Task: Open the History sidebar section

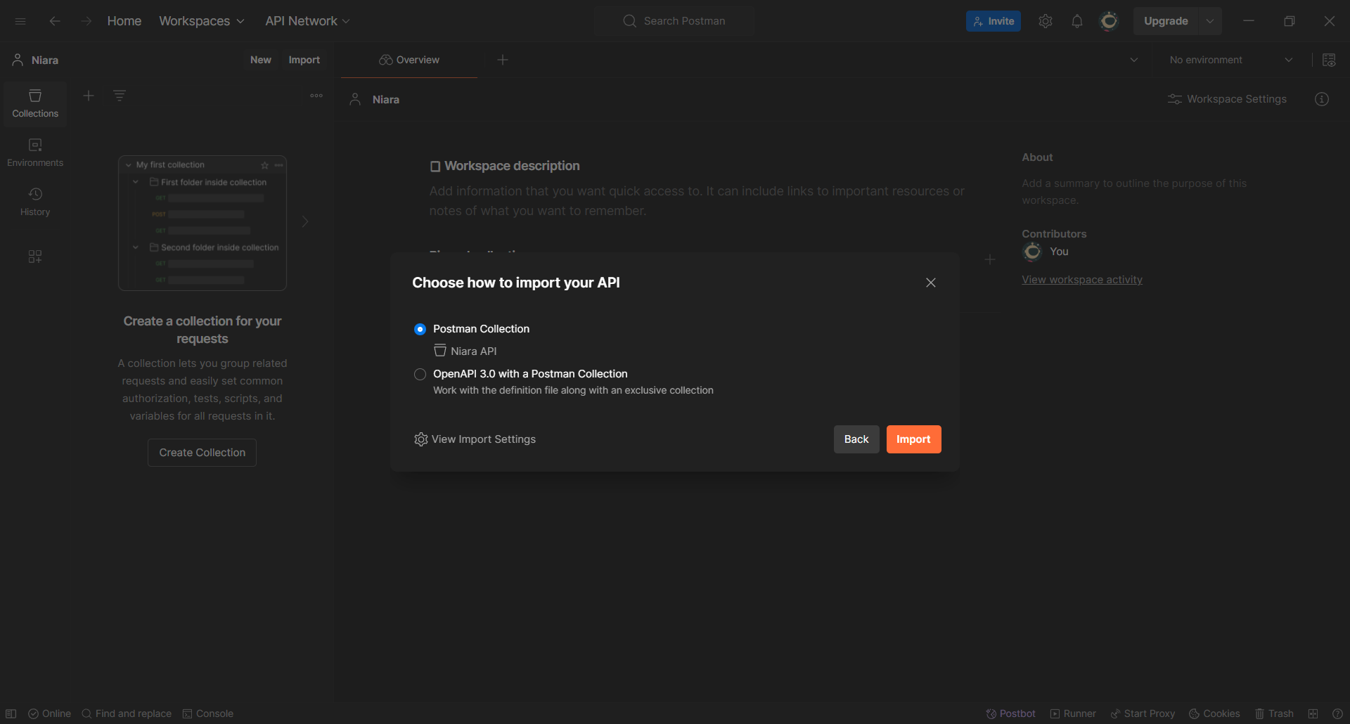Action: click(35, 202)
